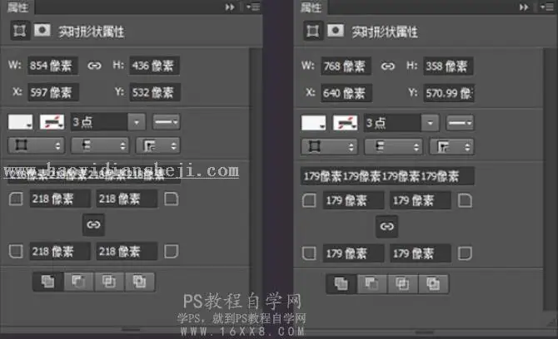Viewport: 558px width, 339px height.
Task: Click top-right corner radius icon in right panel
Action: click(x=465, y=200)
